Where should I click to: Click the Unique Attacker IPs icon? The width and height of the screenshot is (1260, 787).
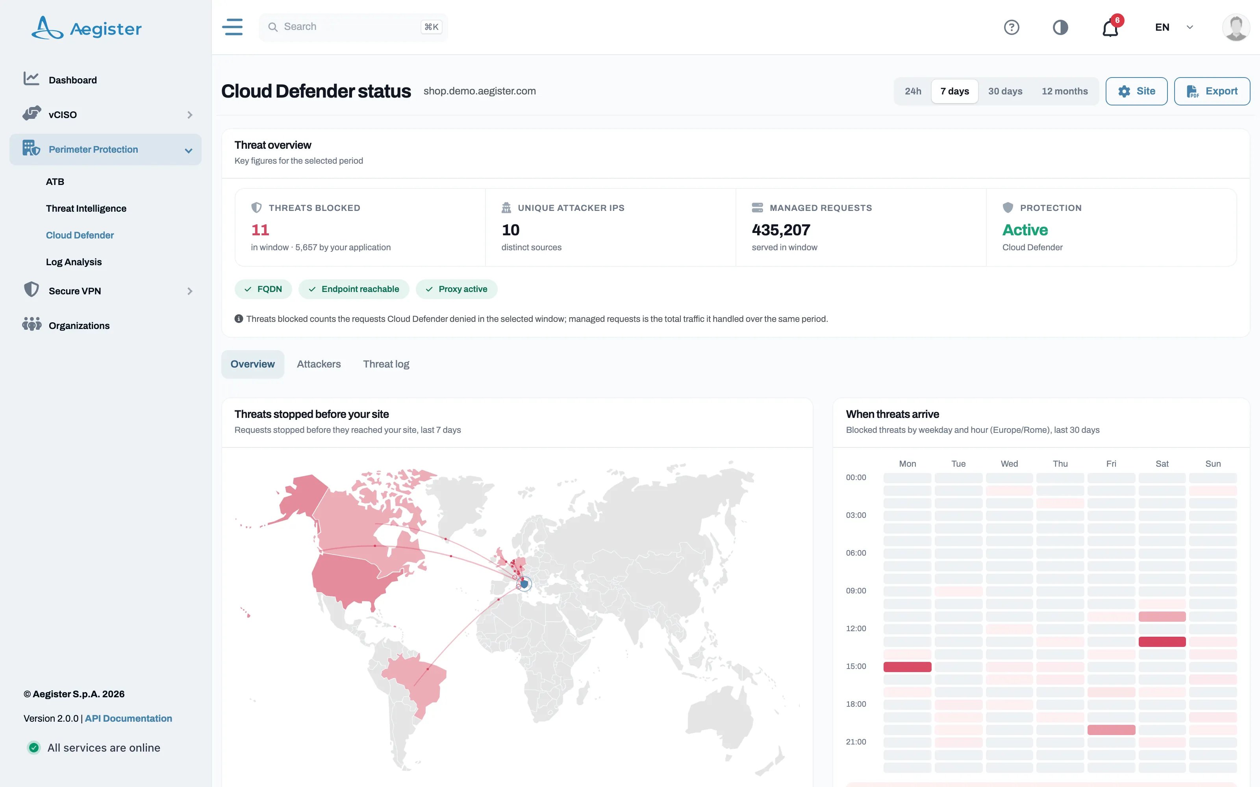pos(506,208)
